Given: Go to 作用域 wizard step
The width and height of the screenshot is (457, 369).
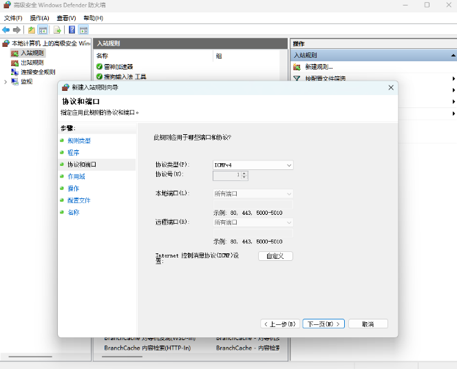Looking at the screenshot, I should click(76, 177).
